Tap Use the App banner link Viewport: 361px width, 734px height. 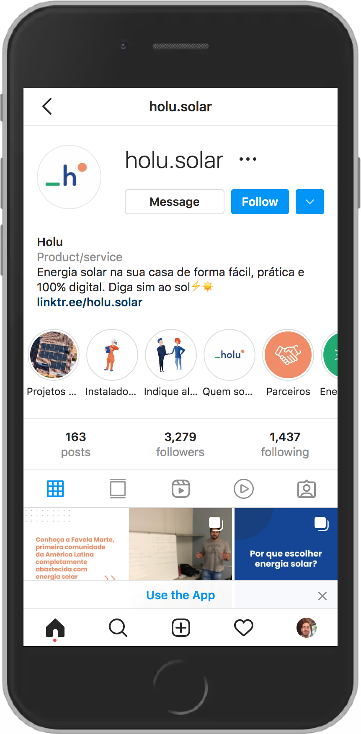[180, 595]
